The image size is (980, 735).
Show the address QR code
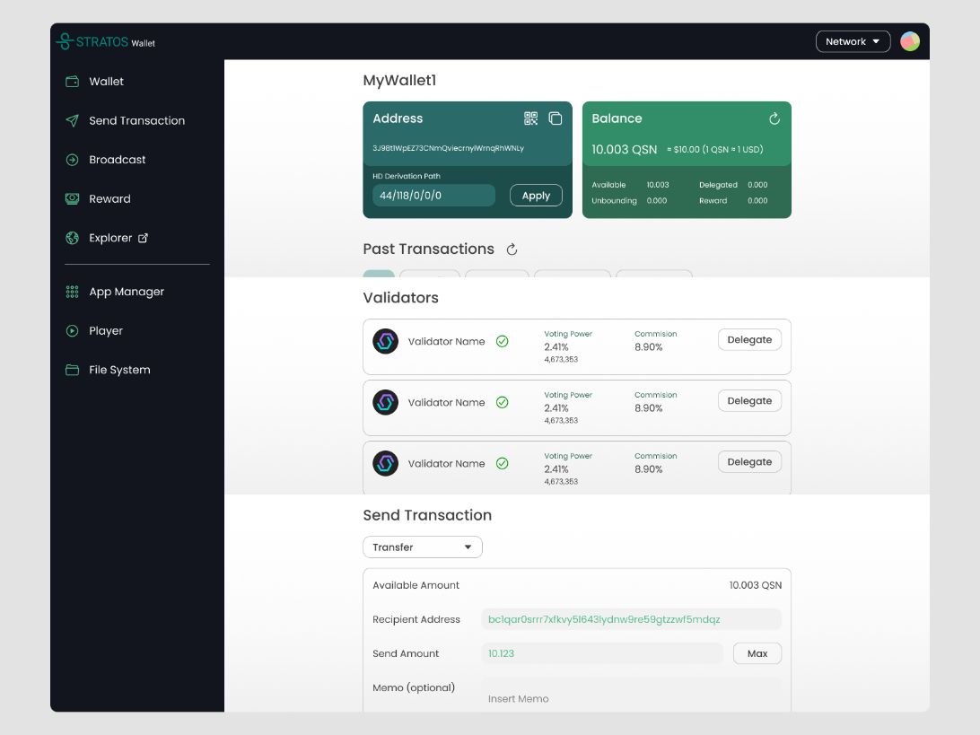530,118
